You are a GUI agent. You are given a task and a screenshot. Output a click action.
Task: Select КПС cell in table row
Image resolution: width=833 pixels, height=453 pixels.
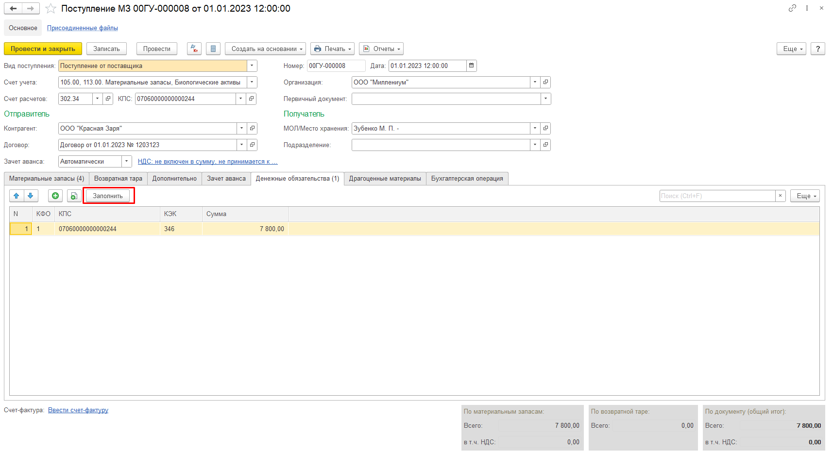[107, 229]
